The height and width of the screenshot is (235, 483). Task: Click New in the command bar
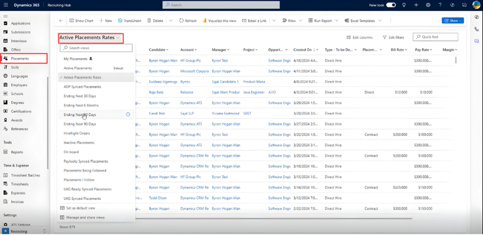[105, 21]
